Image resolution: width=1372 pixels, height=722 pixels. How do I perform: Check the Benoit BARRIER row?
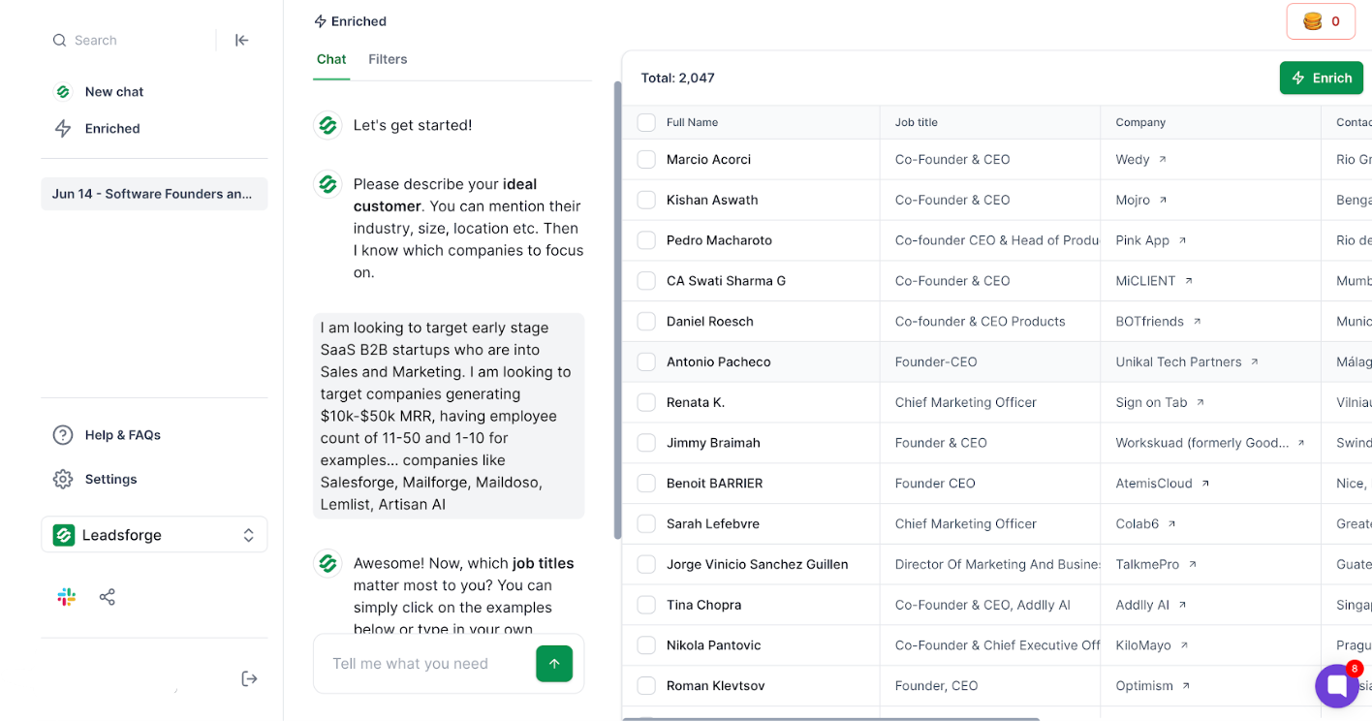tap(646, 484)
